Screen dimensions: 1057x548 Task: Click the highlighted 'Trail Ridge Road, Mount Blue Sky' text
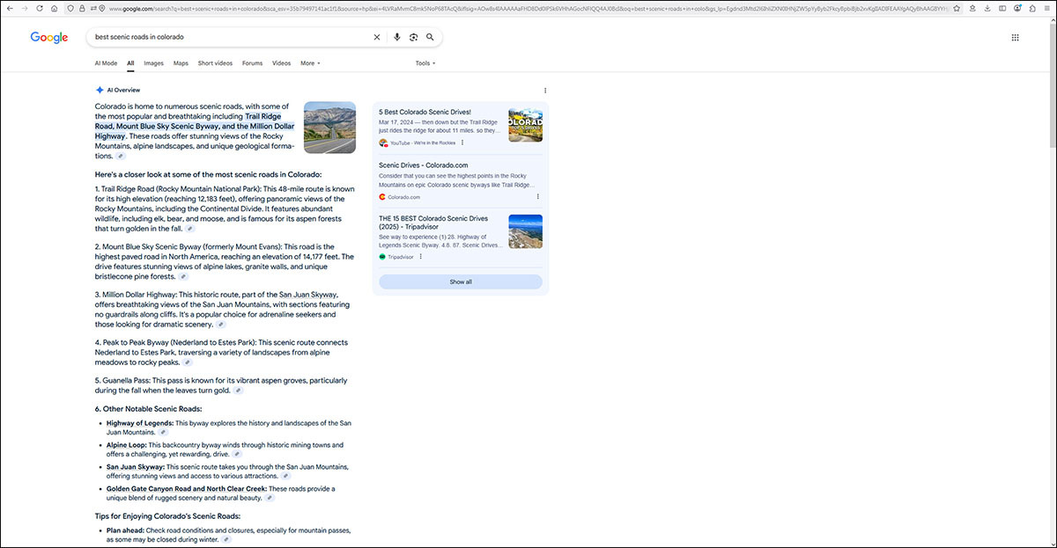coord(195,126)
